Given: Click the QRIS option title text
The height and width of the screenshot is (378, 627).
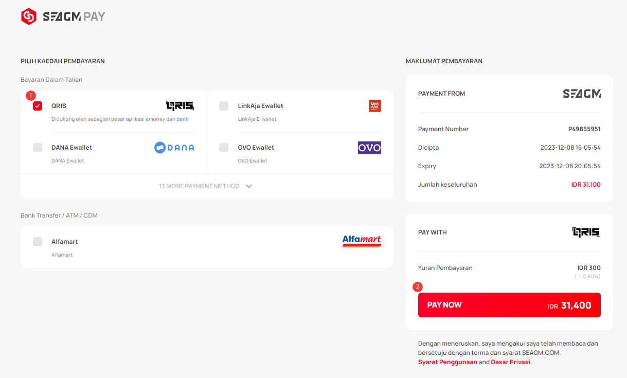Looking at the screenshot, I should [59, 106].
